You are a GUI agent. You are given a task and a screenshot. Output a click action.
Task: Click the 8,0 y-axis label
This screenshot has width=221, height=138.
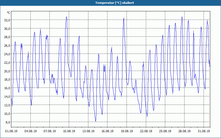(8, 122)
